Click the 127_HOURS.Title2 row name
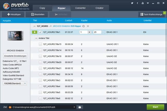The width and height of the screenshot is (167, 111). pyautogui.click(x=52, y=74)
